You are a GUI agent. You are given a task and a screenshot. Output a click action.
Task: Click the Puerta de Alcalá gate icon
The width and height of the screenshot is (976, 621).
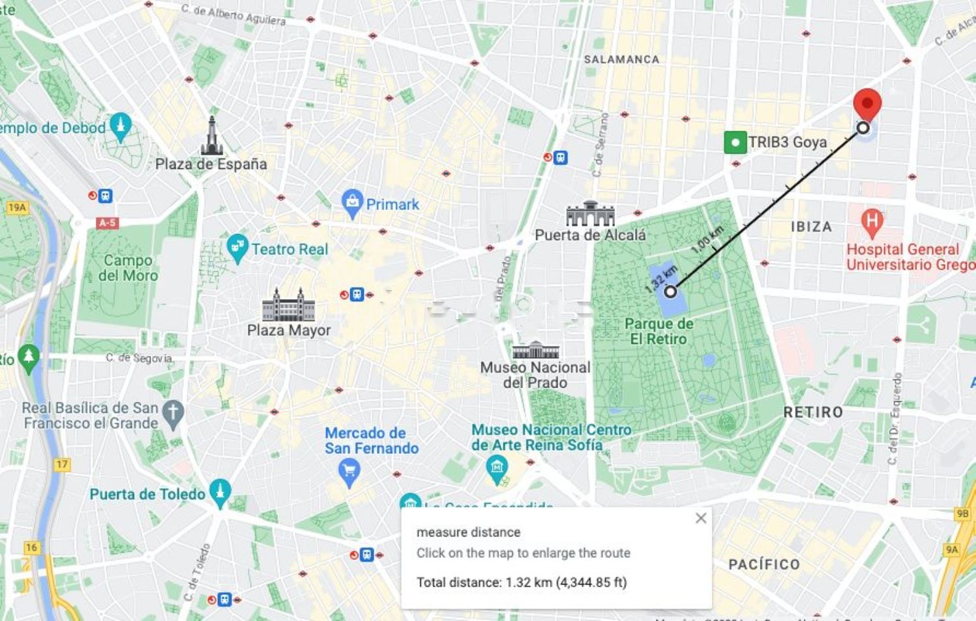pos(590,213)
